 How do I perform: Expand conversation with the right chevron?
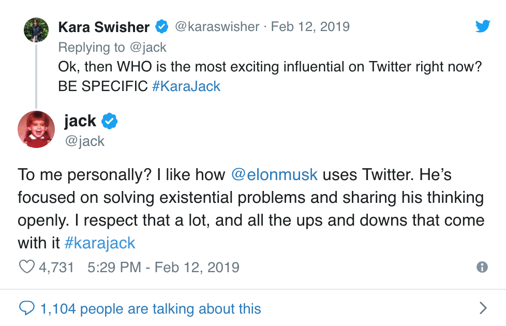click(x=483, y=309)
